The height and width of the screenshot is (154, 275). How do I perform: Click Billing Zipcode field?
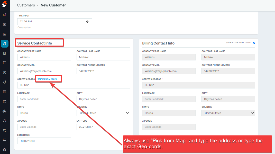pos(169,127)
